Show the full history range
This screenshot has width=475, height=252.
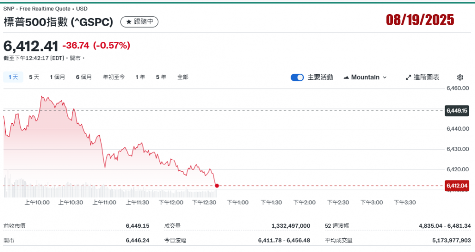click(182, 77)
